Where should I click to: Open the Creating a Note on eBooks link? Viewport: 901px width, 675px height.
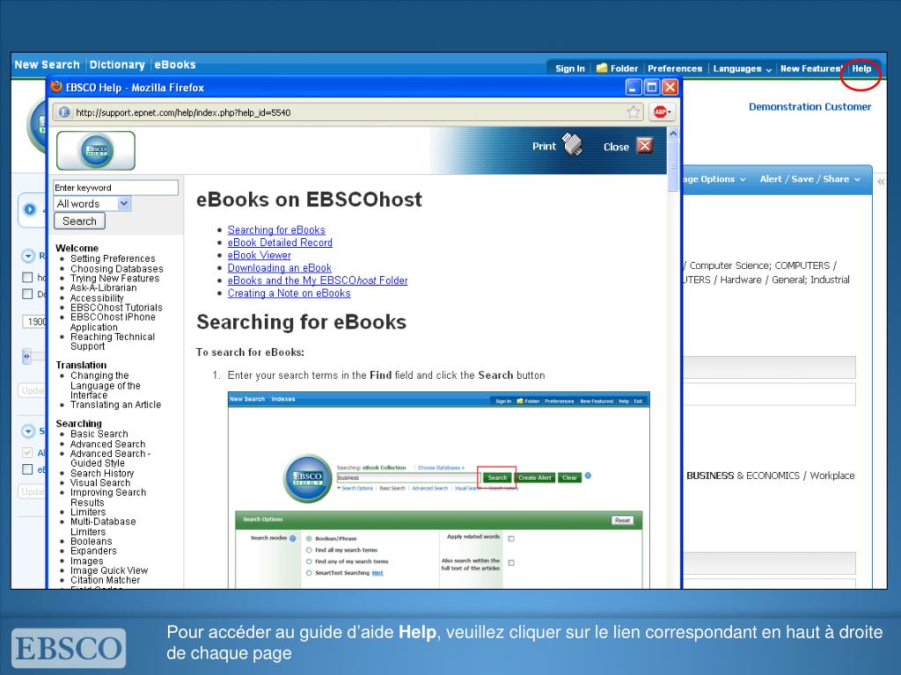(x=289, y=293)
